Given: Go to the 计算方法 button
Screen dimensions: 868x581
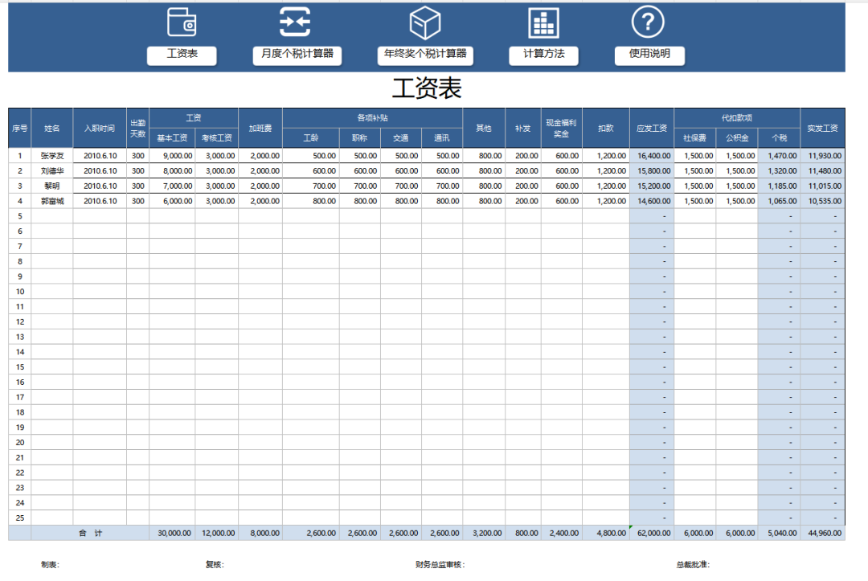Looking at the screenshot, I should point(544,55).
